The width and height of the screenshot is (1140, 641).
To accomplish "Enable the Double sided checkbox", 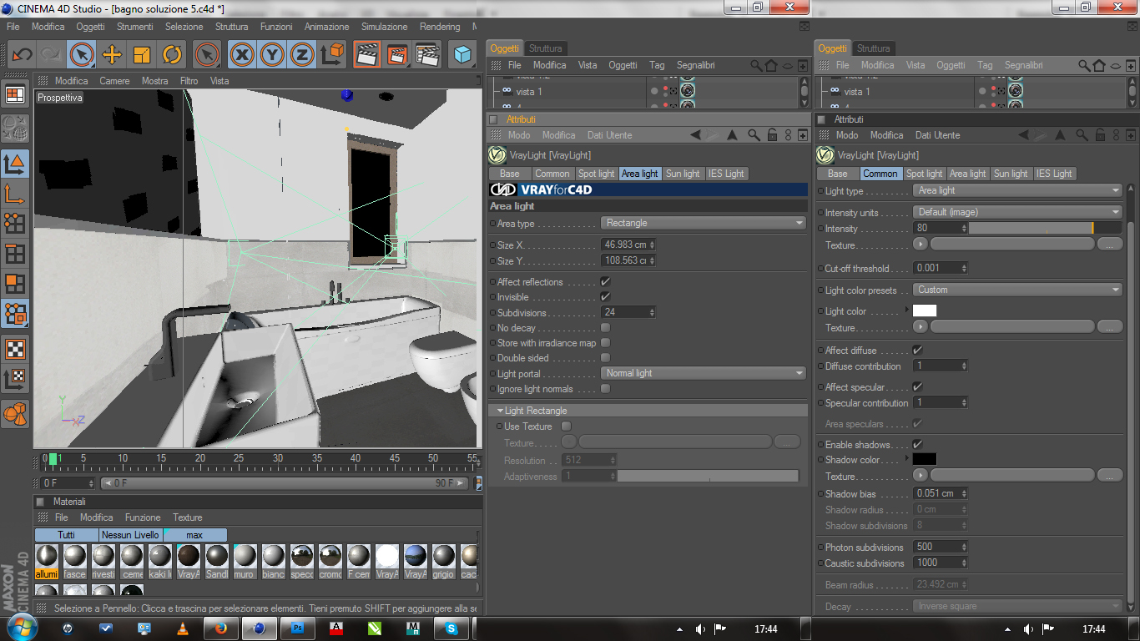I will click(605, 358).
